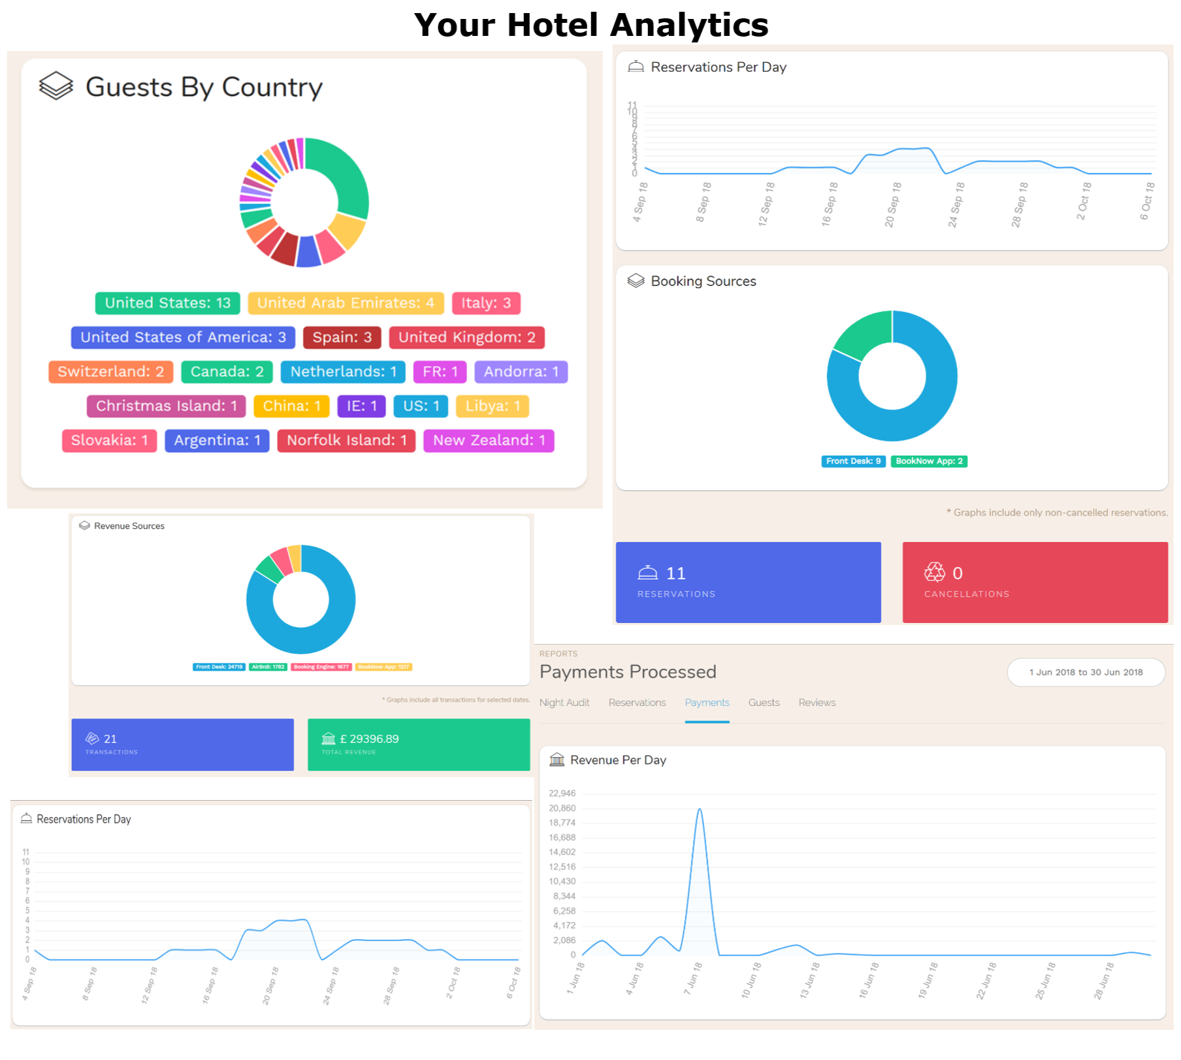The width and height of the screenshot is (1181, 1060).
Task: Switch to the Guests tab
Action: 763,702
